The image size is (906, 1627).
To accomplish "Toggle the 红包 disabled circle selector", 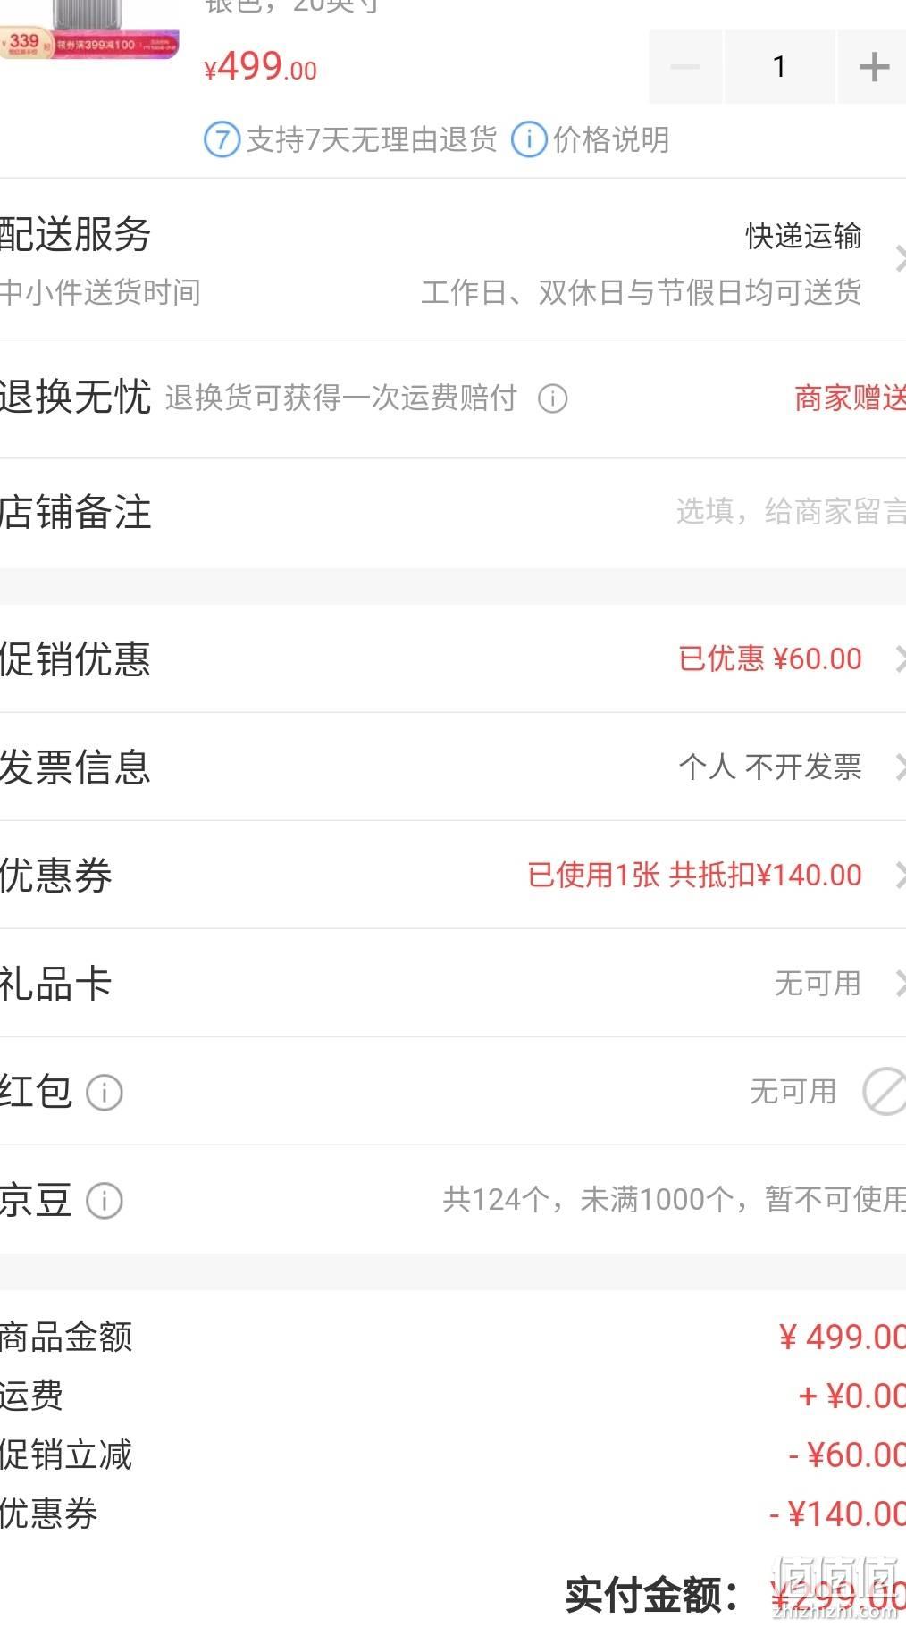I will pyautogui.click(x=885, y=1092).
